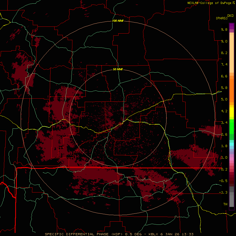This screenshot has width=236, height=236.
Task: Click the -0.5 scale value
Action: click(x=223, y=181)
